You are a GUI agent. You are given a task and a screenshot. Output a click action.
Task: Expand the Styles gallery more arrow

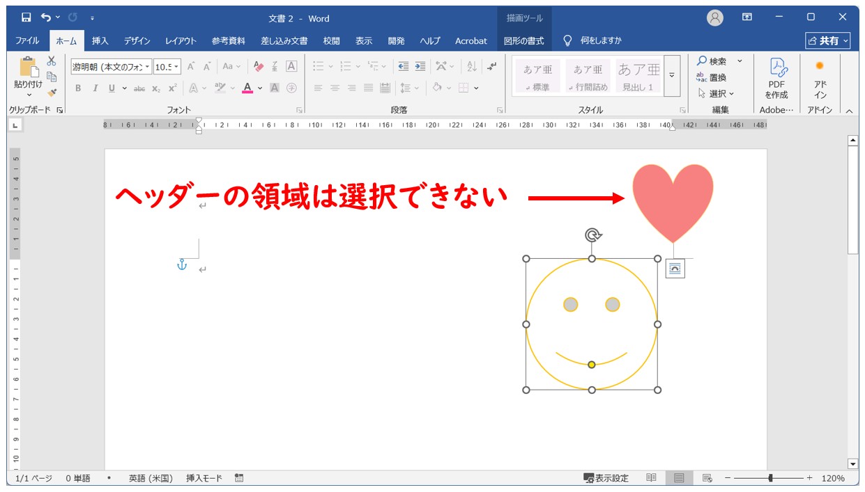[x=672, y=75]
